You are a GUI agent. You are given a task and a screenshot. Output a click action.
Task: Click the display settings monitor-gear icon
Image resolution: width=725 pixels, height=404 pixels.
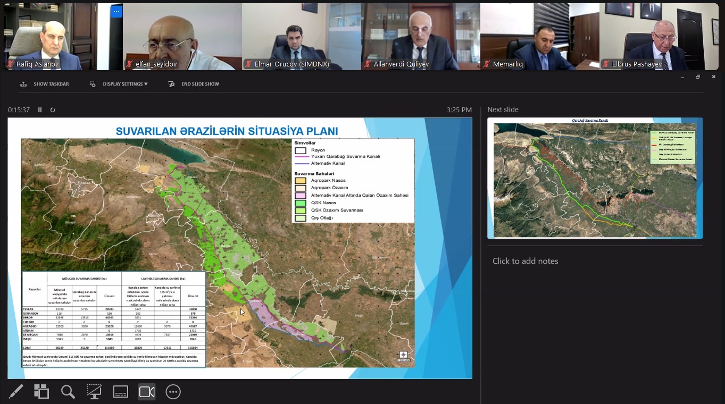[93, 84]
